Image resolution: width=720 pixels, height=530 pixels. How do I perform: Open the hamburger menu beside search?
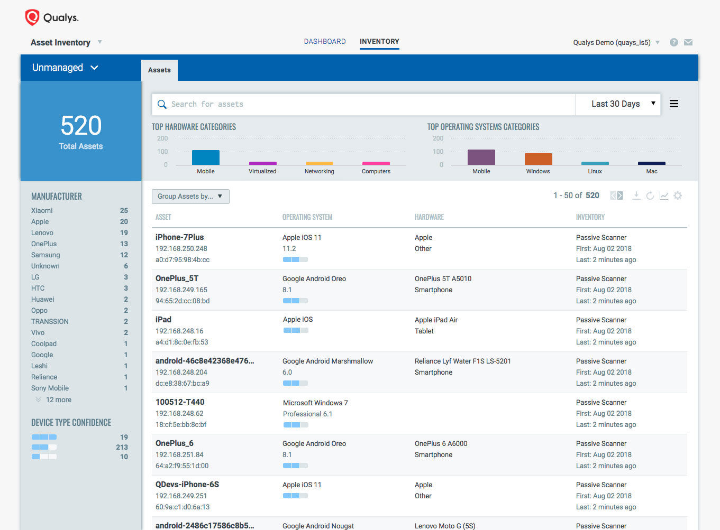click(x=674, y=104)
